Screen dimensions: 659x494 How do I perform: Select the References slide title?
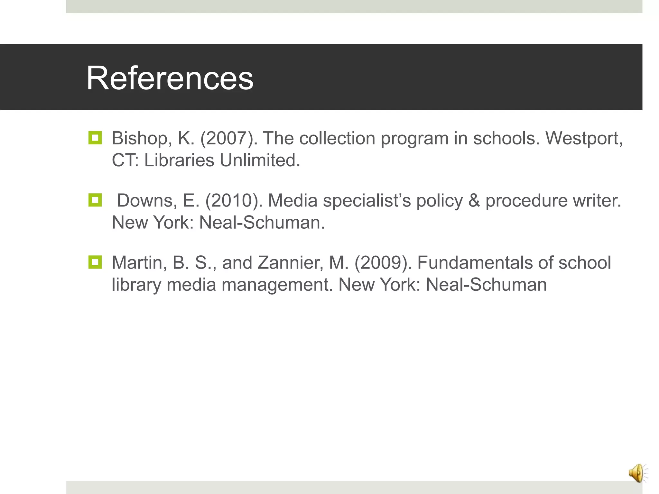coord(170,78)
